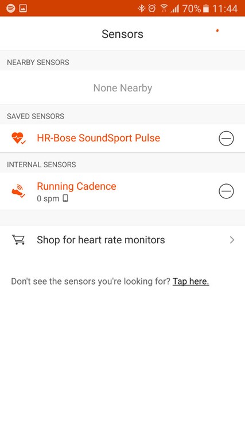Tap the running shoe cadence icon

click(x=18, y=191)
